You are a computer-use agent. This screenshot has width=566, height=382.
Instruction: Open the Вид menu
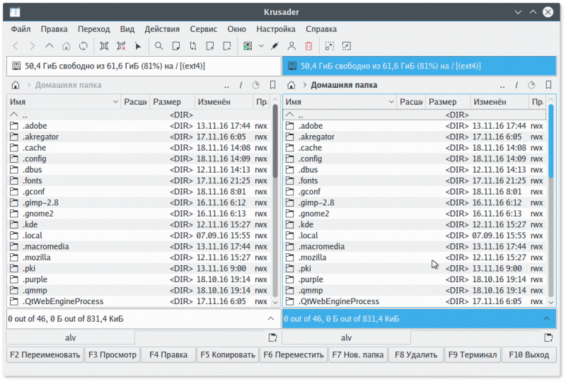(x=127, y=29)
